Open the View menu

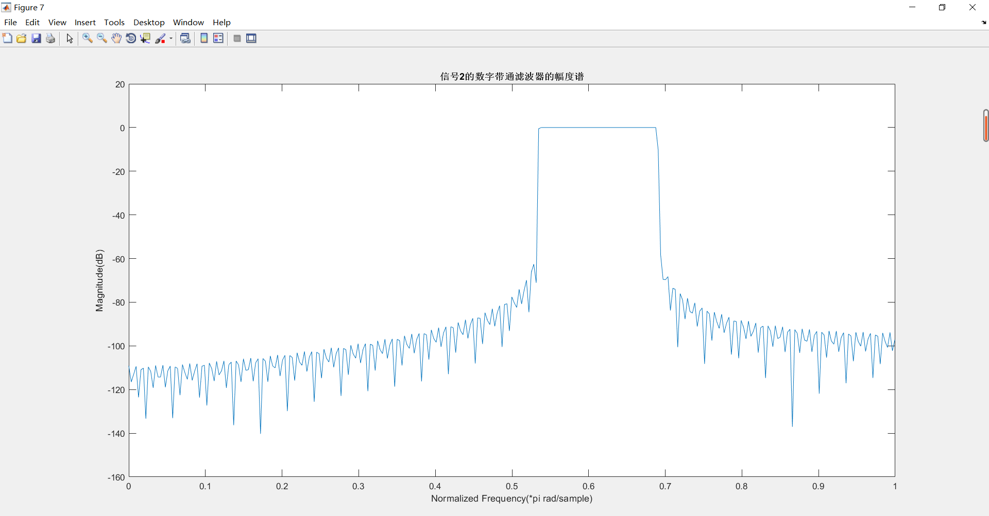point(57,22)
